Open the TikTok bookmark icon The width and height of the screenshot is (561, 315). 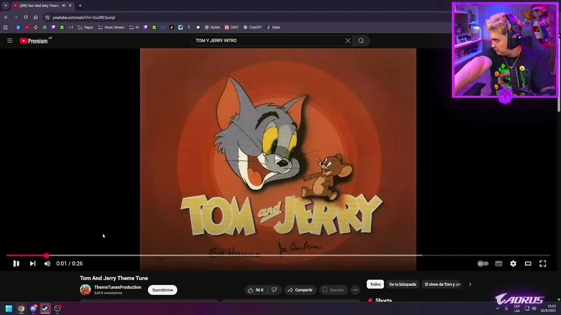172,27
